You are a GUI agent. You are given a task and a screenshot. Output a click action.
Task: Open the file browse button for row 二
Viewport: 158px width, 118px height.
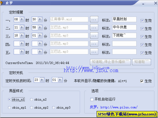(x=94, y=27)
